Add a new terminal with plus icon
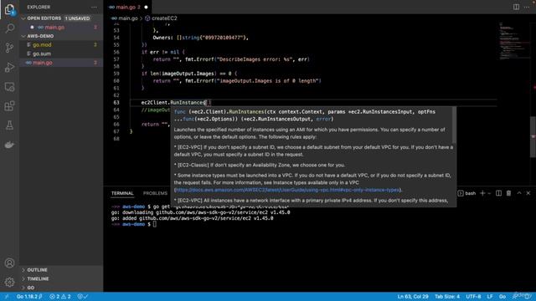536x301 pixels. [x=482, y=193]
